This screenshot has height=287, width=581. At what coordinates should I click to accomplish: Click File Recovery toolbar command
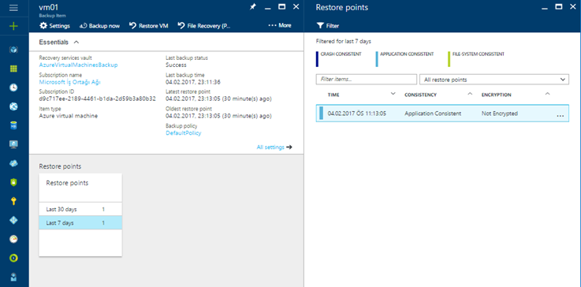204,25
